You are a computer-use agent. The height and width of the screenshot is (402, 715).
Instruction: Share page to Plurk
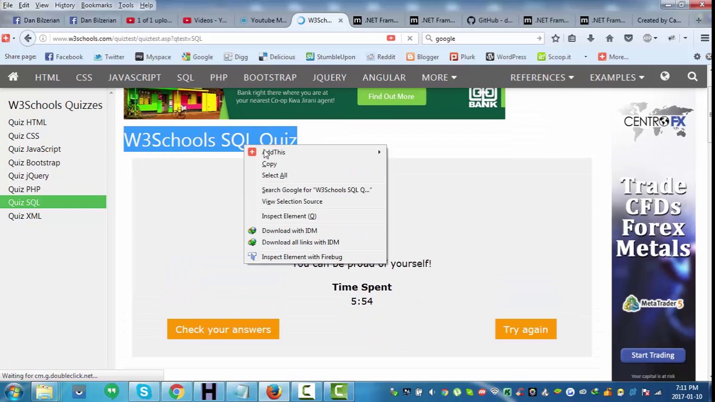point(462,57)
